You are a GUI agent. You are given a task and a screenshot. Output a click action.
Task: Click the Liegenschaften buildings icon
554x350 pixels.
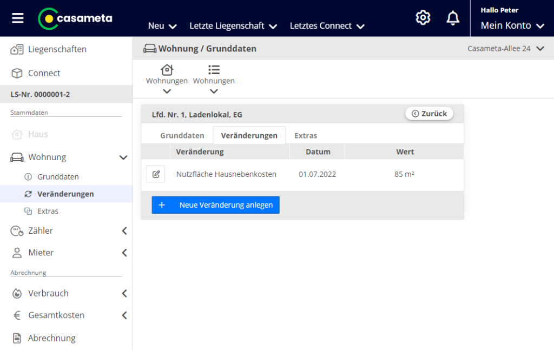(17, 49)
